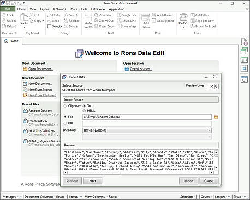
Task: Click the Open Location... link
Action: (141, 69)
